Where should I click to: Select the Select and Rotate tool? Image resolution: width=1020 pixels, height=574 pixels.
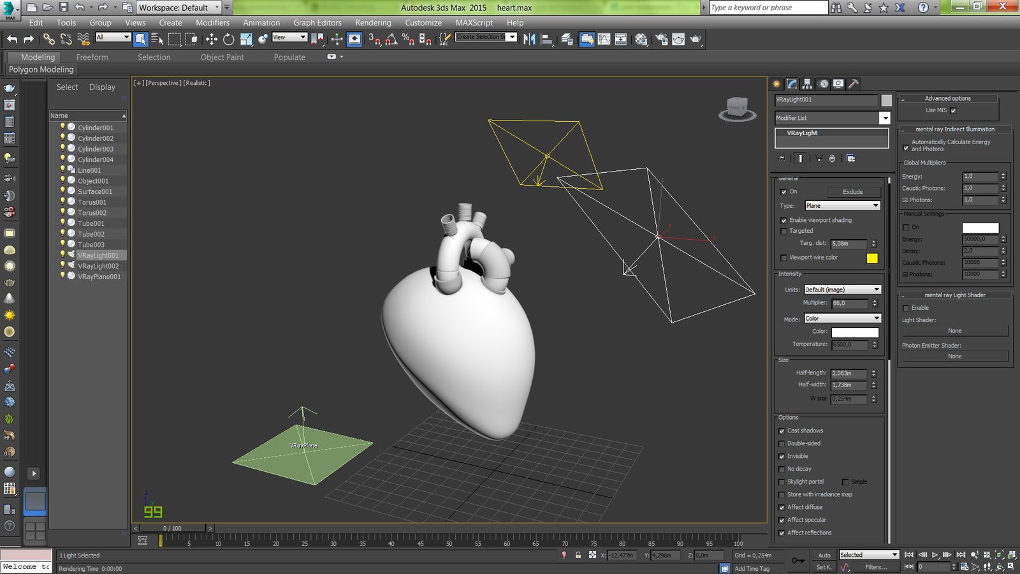coord(228,40)
